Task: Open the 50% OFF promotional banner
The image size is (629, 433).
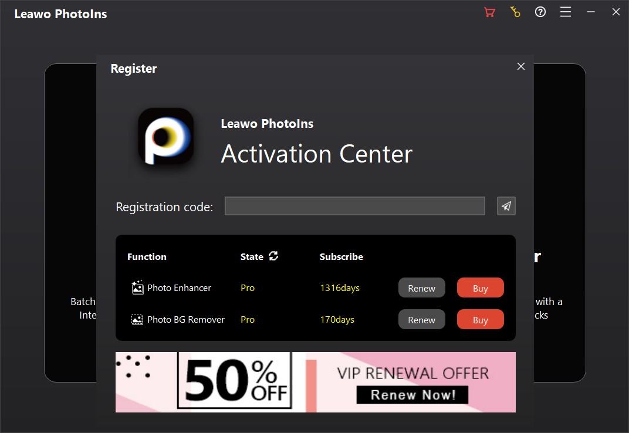Action: click(x=315, y=382)
